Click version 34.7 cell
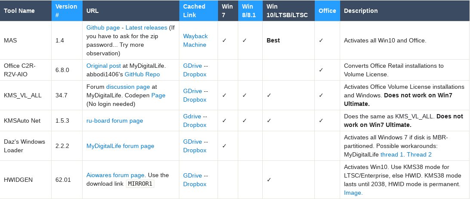Screen dimensions: 470x199 coord(67,95)
